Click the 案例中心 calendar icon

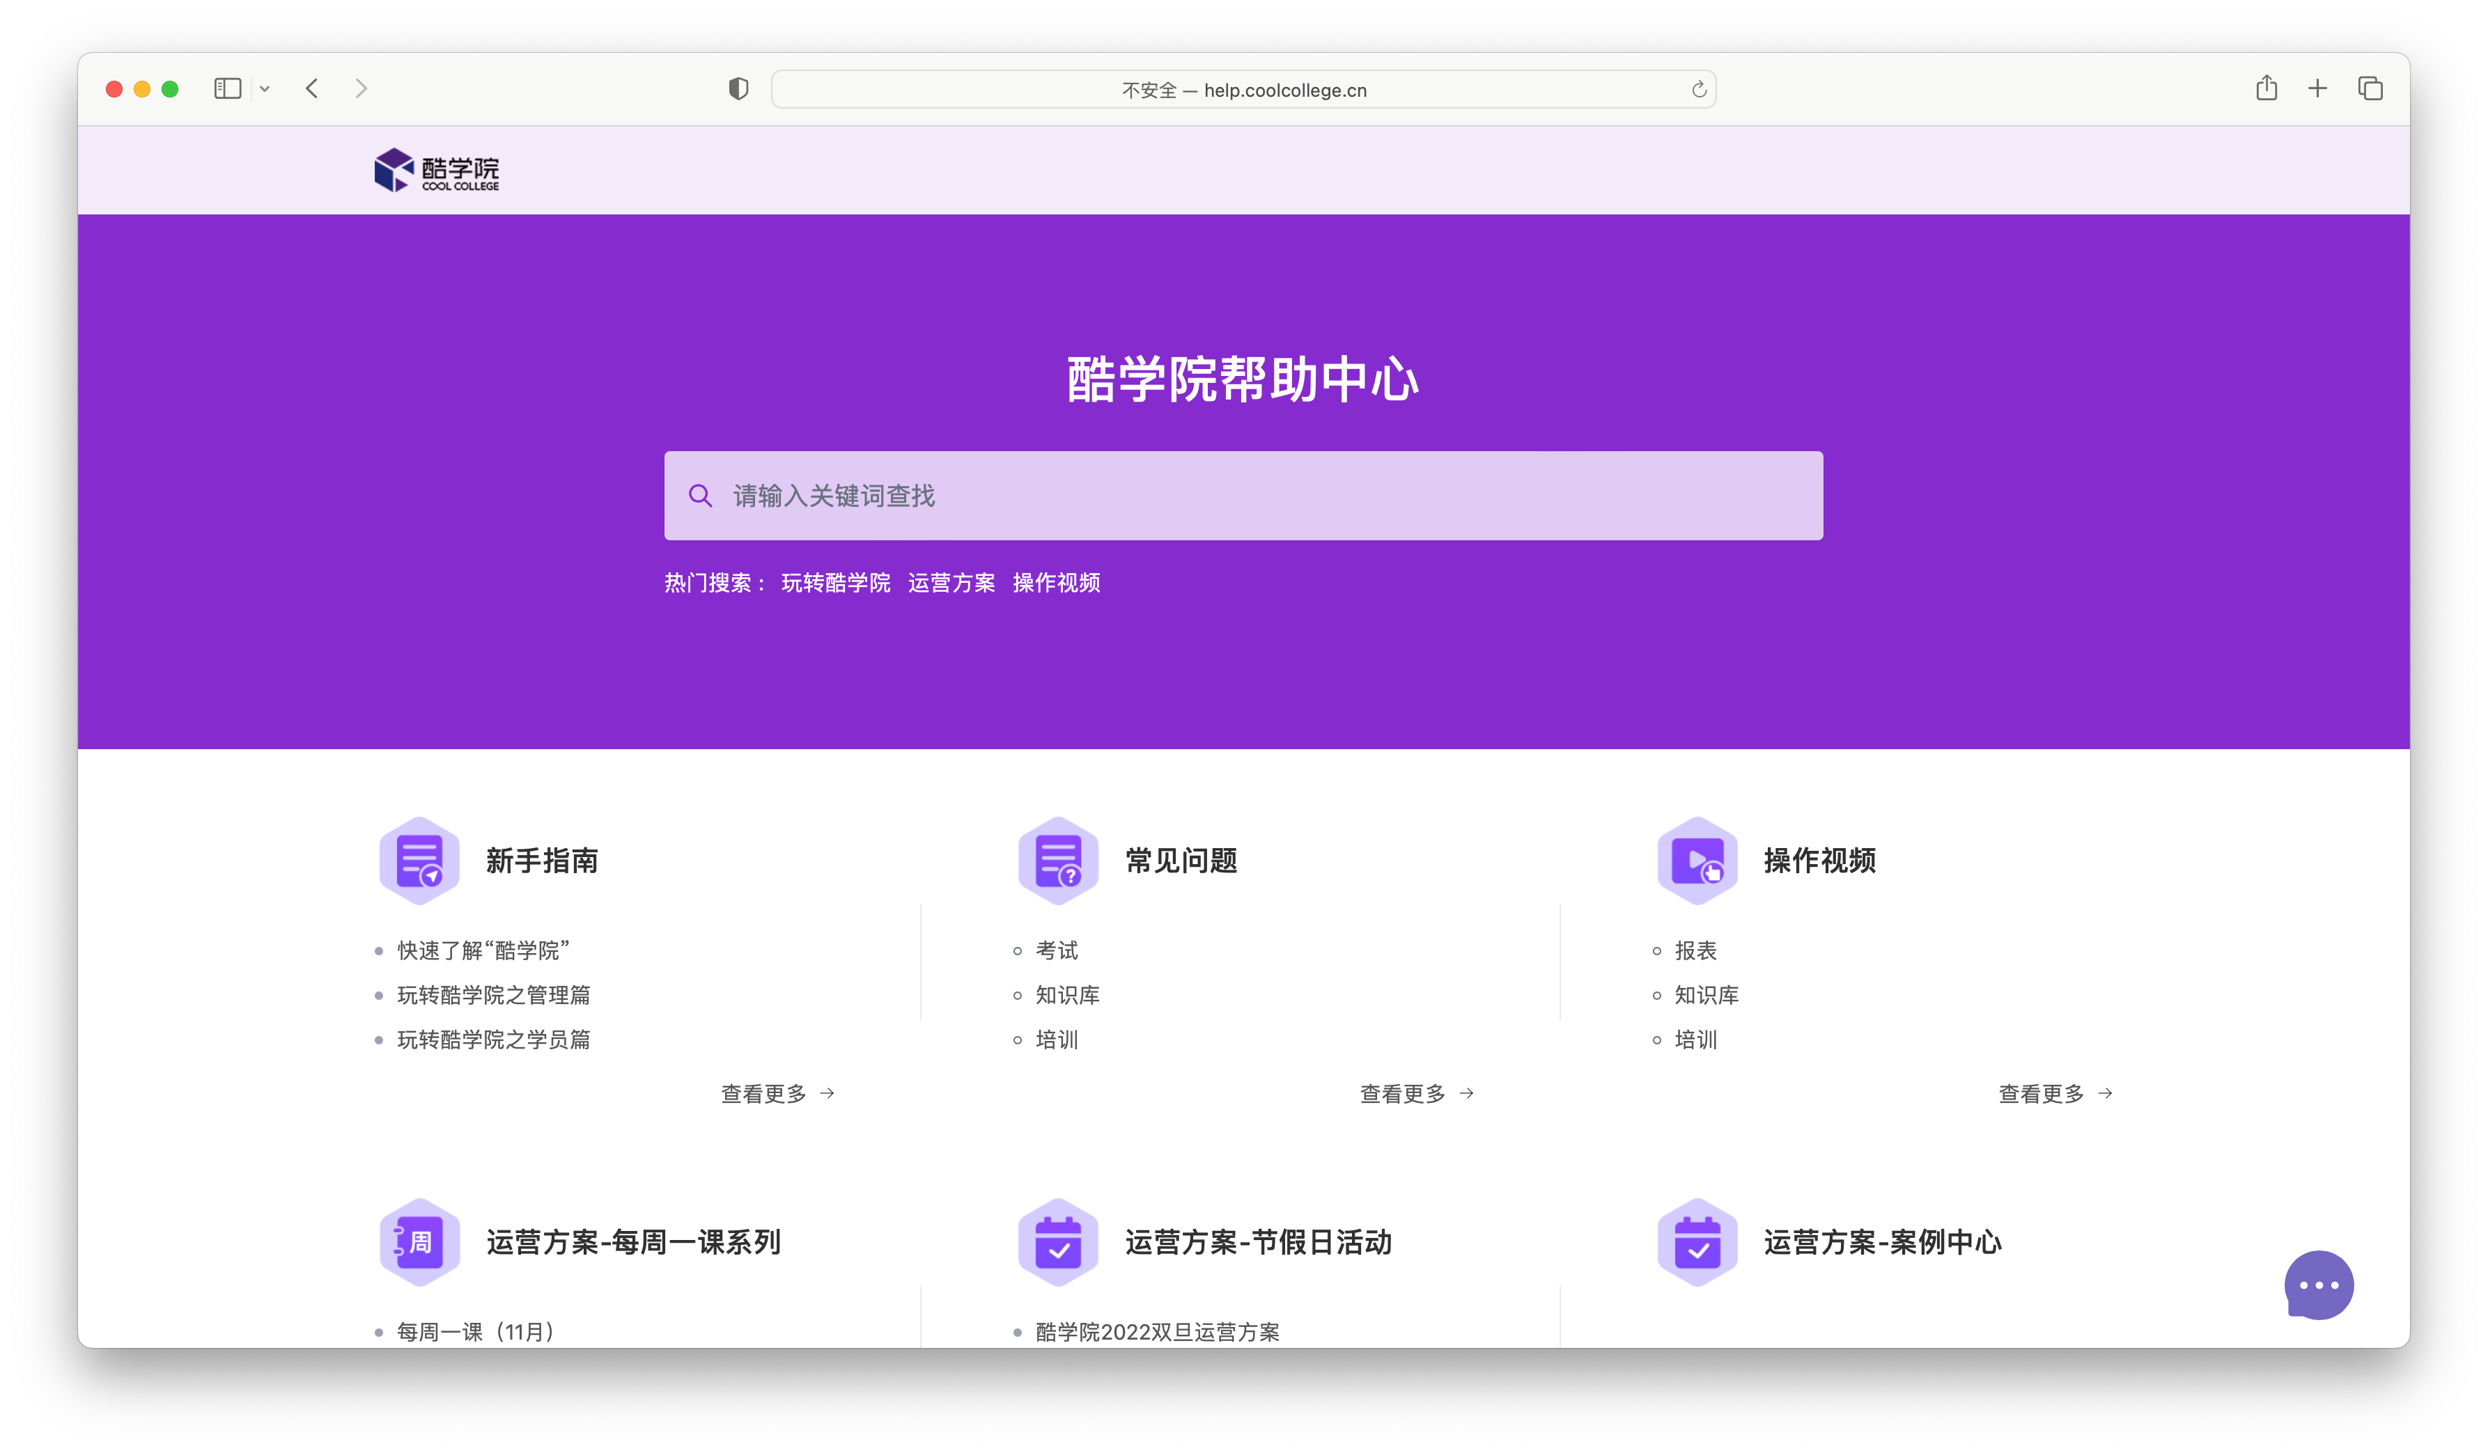coord(1697,1241)
